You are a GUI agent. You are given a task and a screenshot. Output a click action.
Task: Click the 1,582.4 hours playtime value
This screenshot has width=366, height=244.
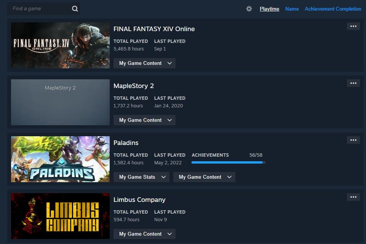click(x=128, y=163)
